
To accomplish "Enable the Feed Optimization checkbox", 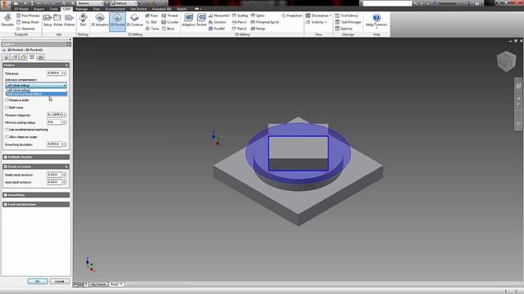I will click(6, 204).
